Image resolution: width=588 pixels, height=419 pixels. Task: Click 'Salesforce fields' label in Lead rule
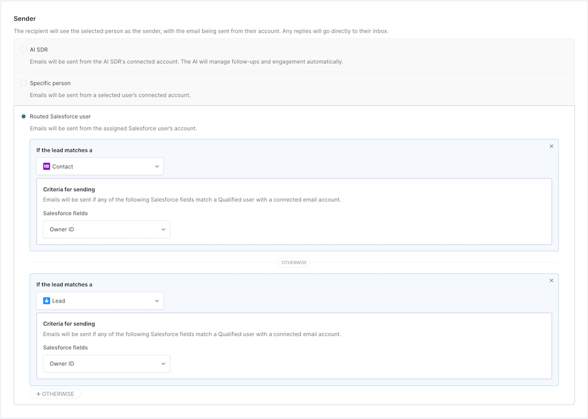pos(65,347)
